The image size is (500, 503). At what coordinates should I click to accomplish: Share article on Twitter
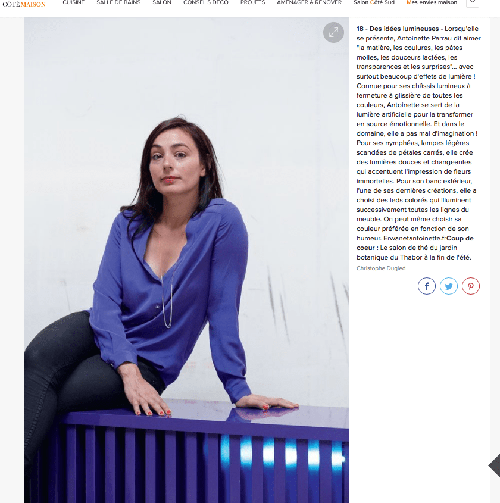(x=448, y=286)
